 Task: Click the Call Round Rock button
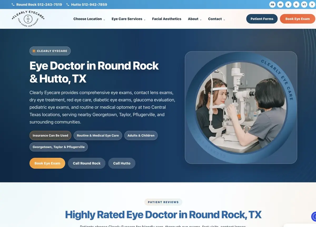click(87, 163)
